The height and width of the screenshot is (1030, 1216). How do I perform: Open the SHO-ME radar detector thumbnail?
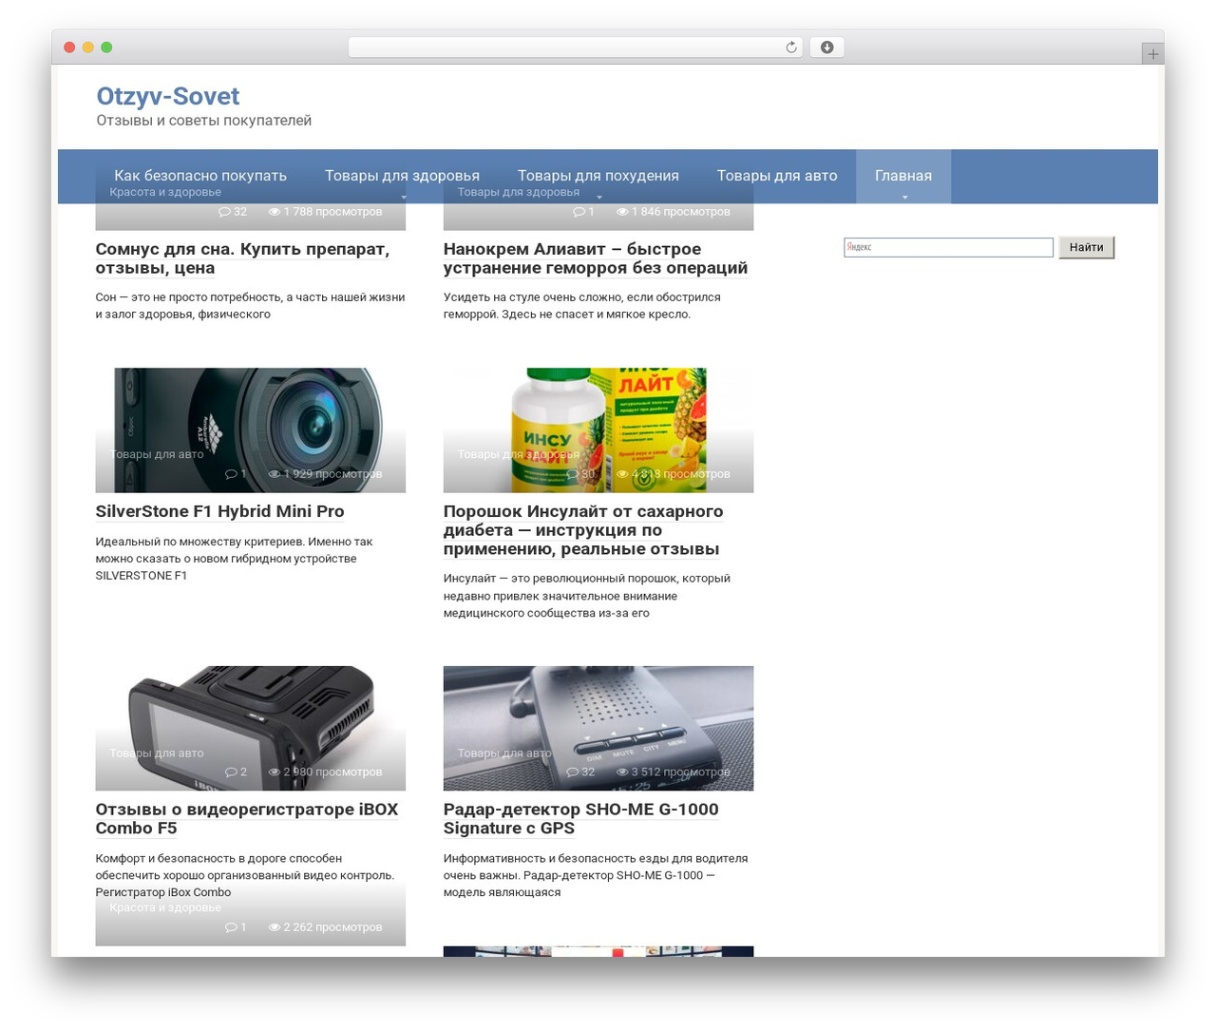pyautogui.click(x=598, y=728)
